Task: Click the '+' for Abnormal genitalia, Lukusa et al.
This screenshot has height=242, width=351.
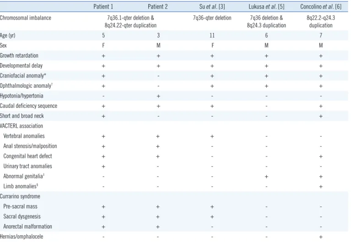Action: point(266,177)
